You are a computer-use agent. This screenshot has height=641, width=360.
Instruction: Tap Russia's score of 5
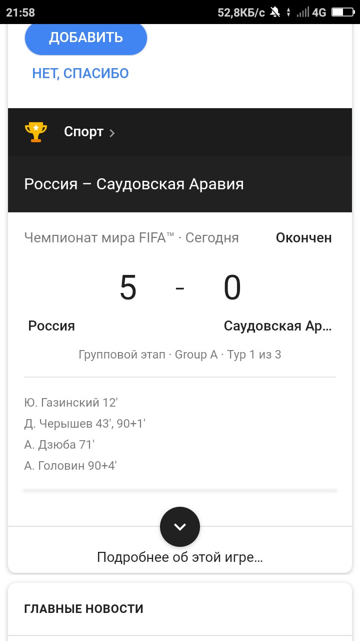coord(128,288)
